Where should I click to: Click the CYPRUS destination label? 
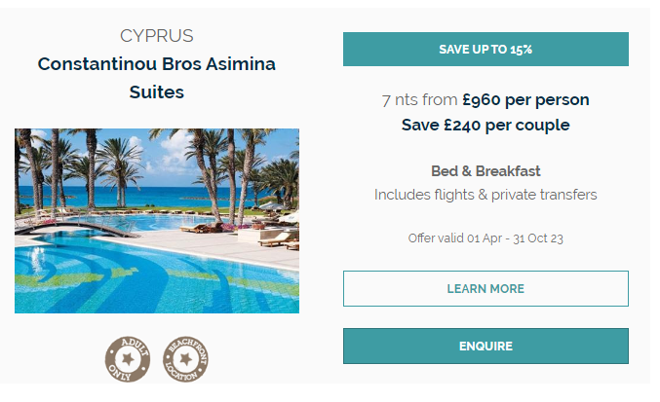click(157, 36)
